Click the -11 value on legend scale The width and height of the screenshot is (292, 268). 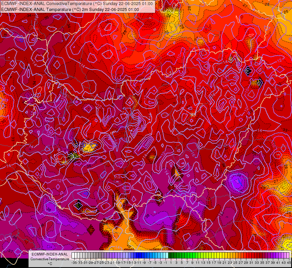pyautogui.click(x=139, y=263)
